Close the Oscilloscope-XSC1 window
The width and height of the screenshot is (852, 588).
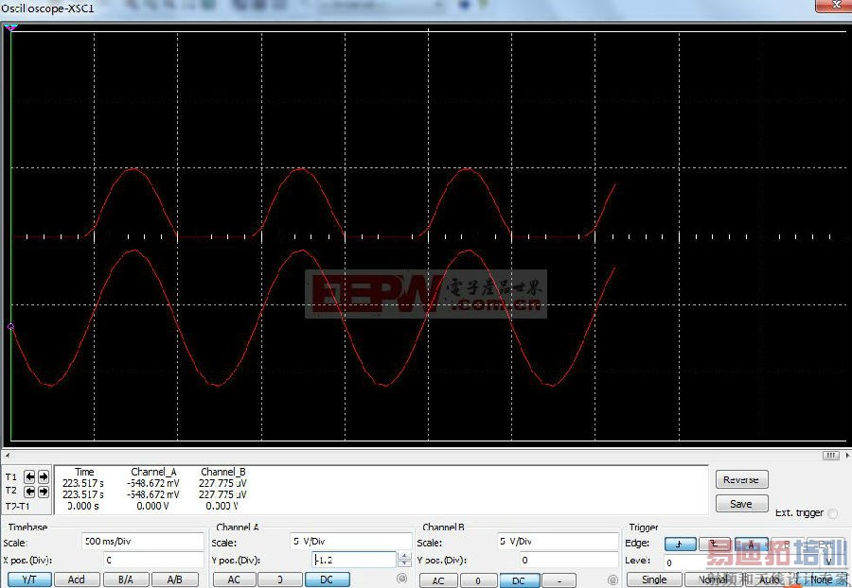coord(835,6)
